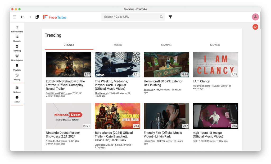271x164 pixels.
Task: Open Most Popular in the sidebar
Action: (x=17, y=58)
